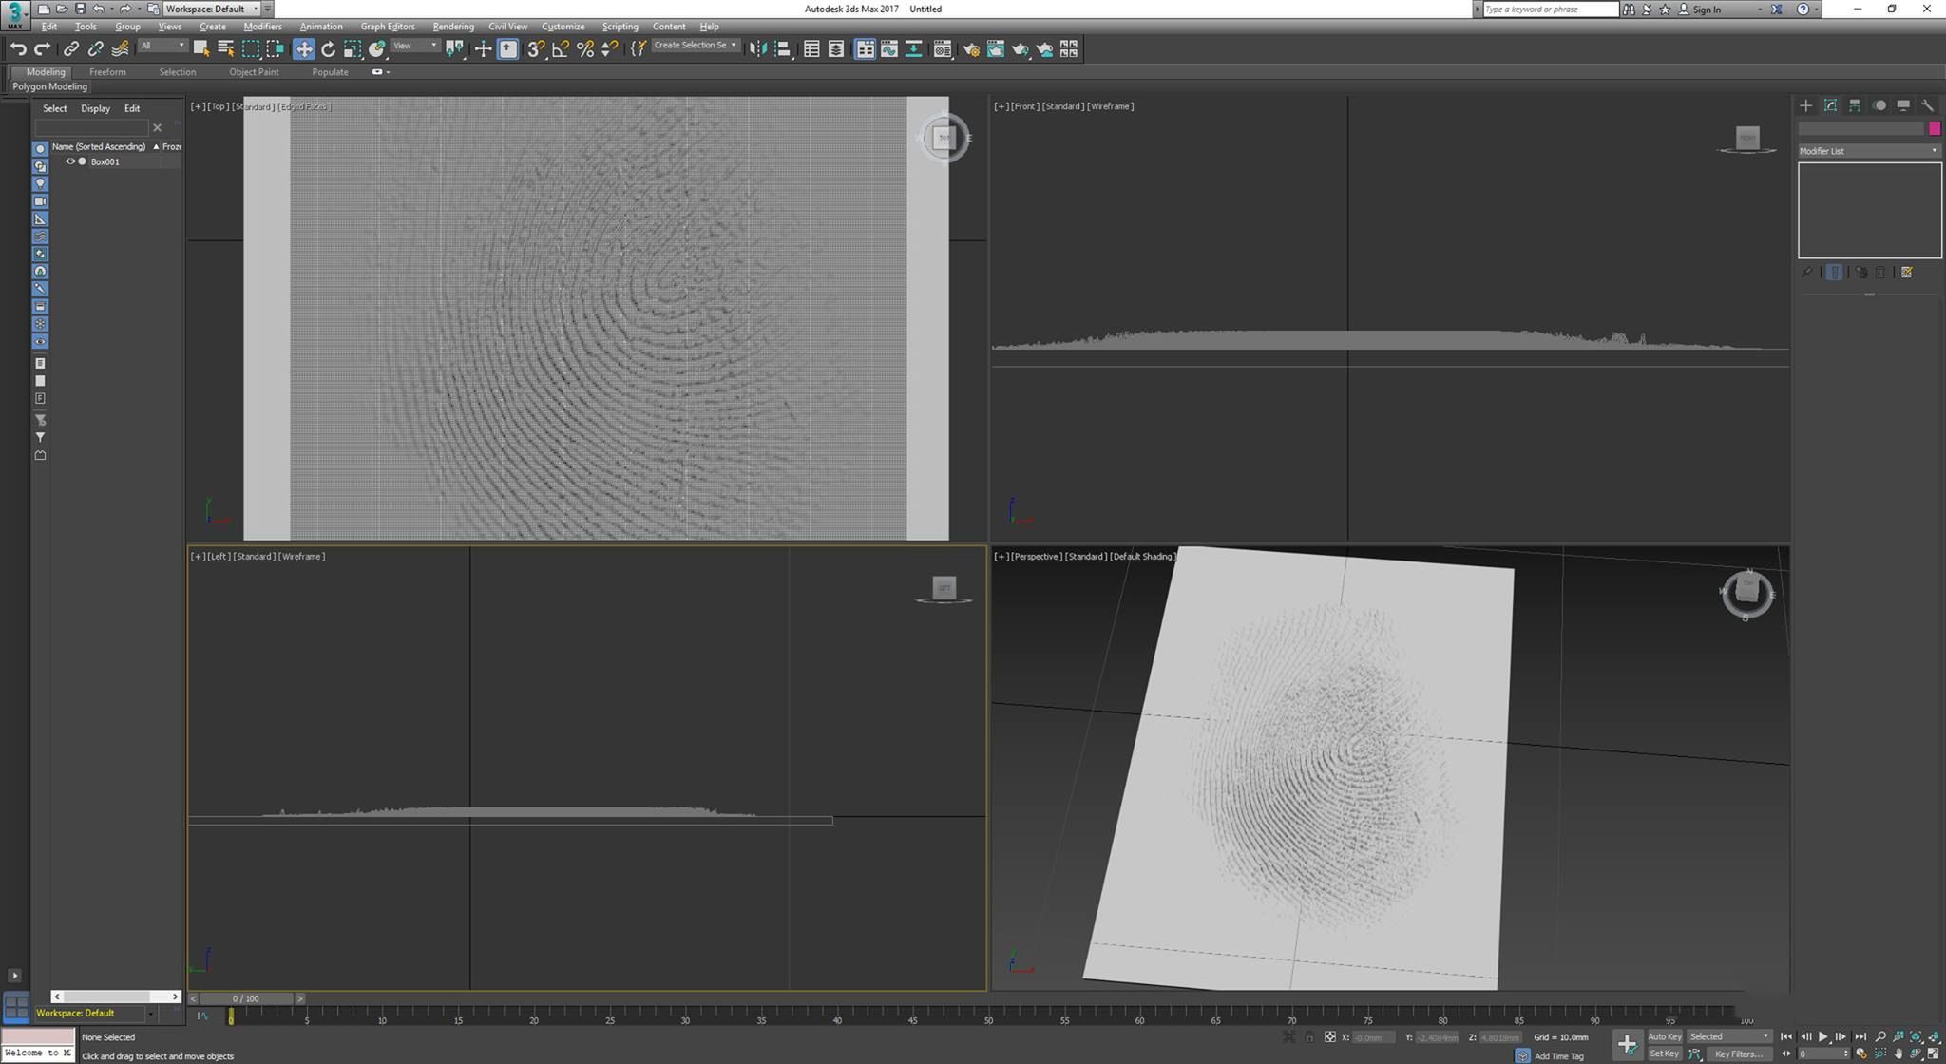Toggle the 3D Snaps button
The width and height of the screenshot is (1946, 1064).
point(535,48)
